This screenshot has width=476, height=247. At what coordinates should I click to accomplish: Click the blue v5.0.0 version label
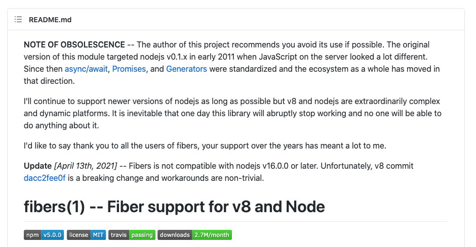pos(52,235)
